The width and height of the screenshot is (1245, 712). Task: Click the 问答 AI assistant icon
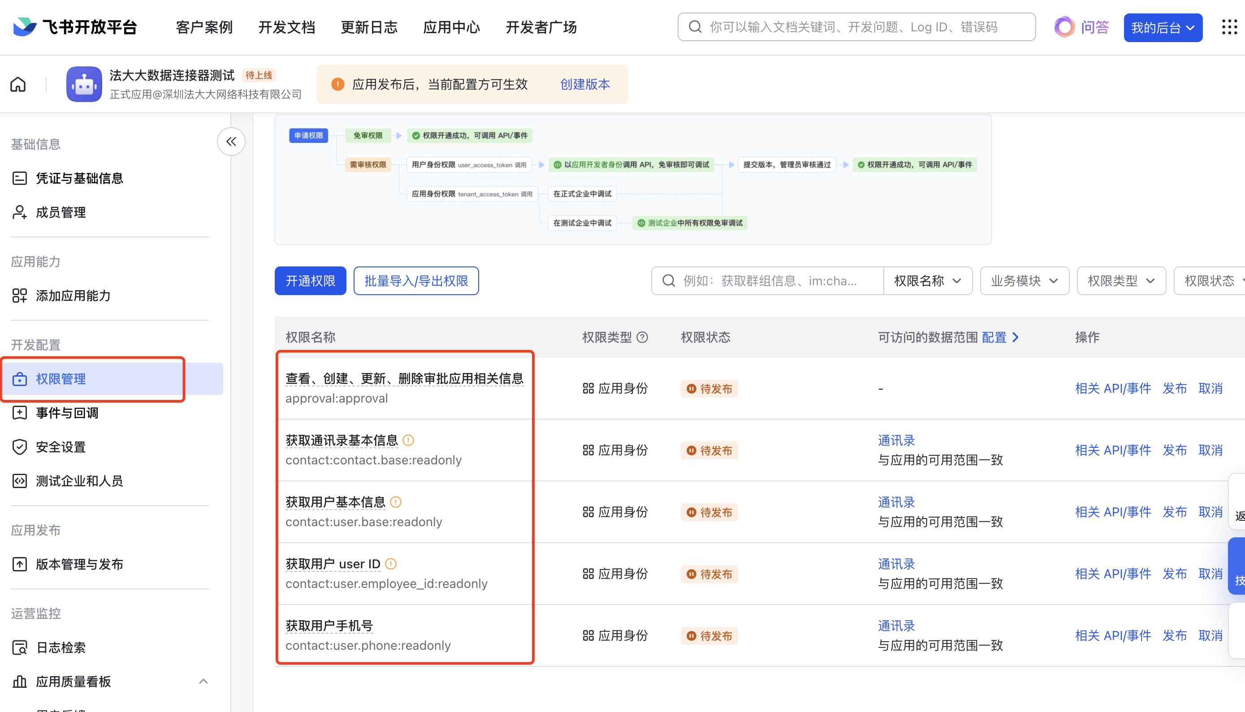(1064, 27)
